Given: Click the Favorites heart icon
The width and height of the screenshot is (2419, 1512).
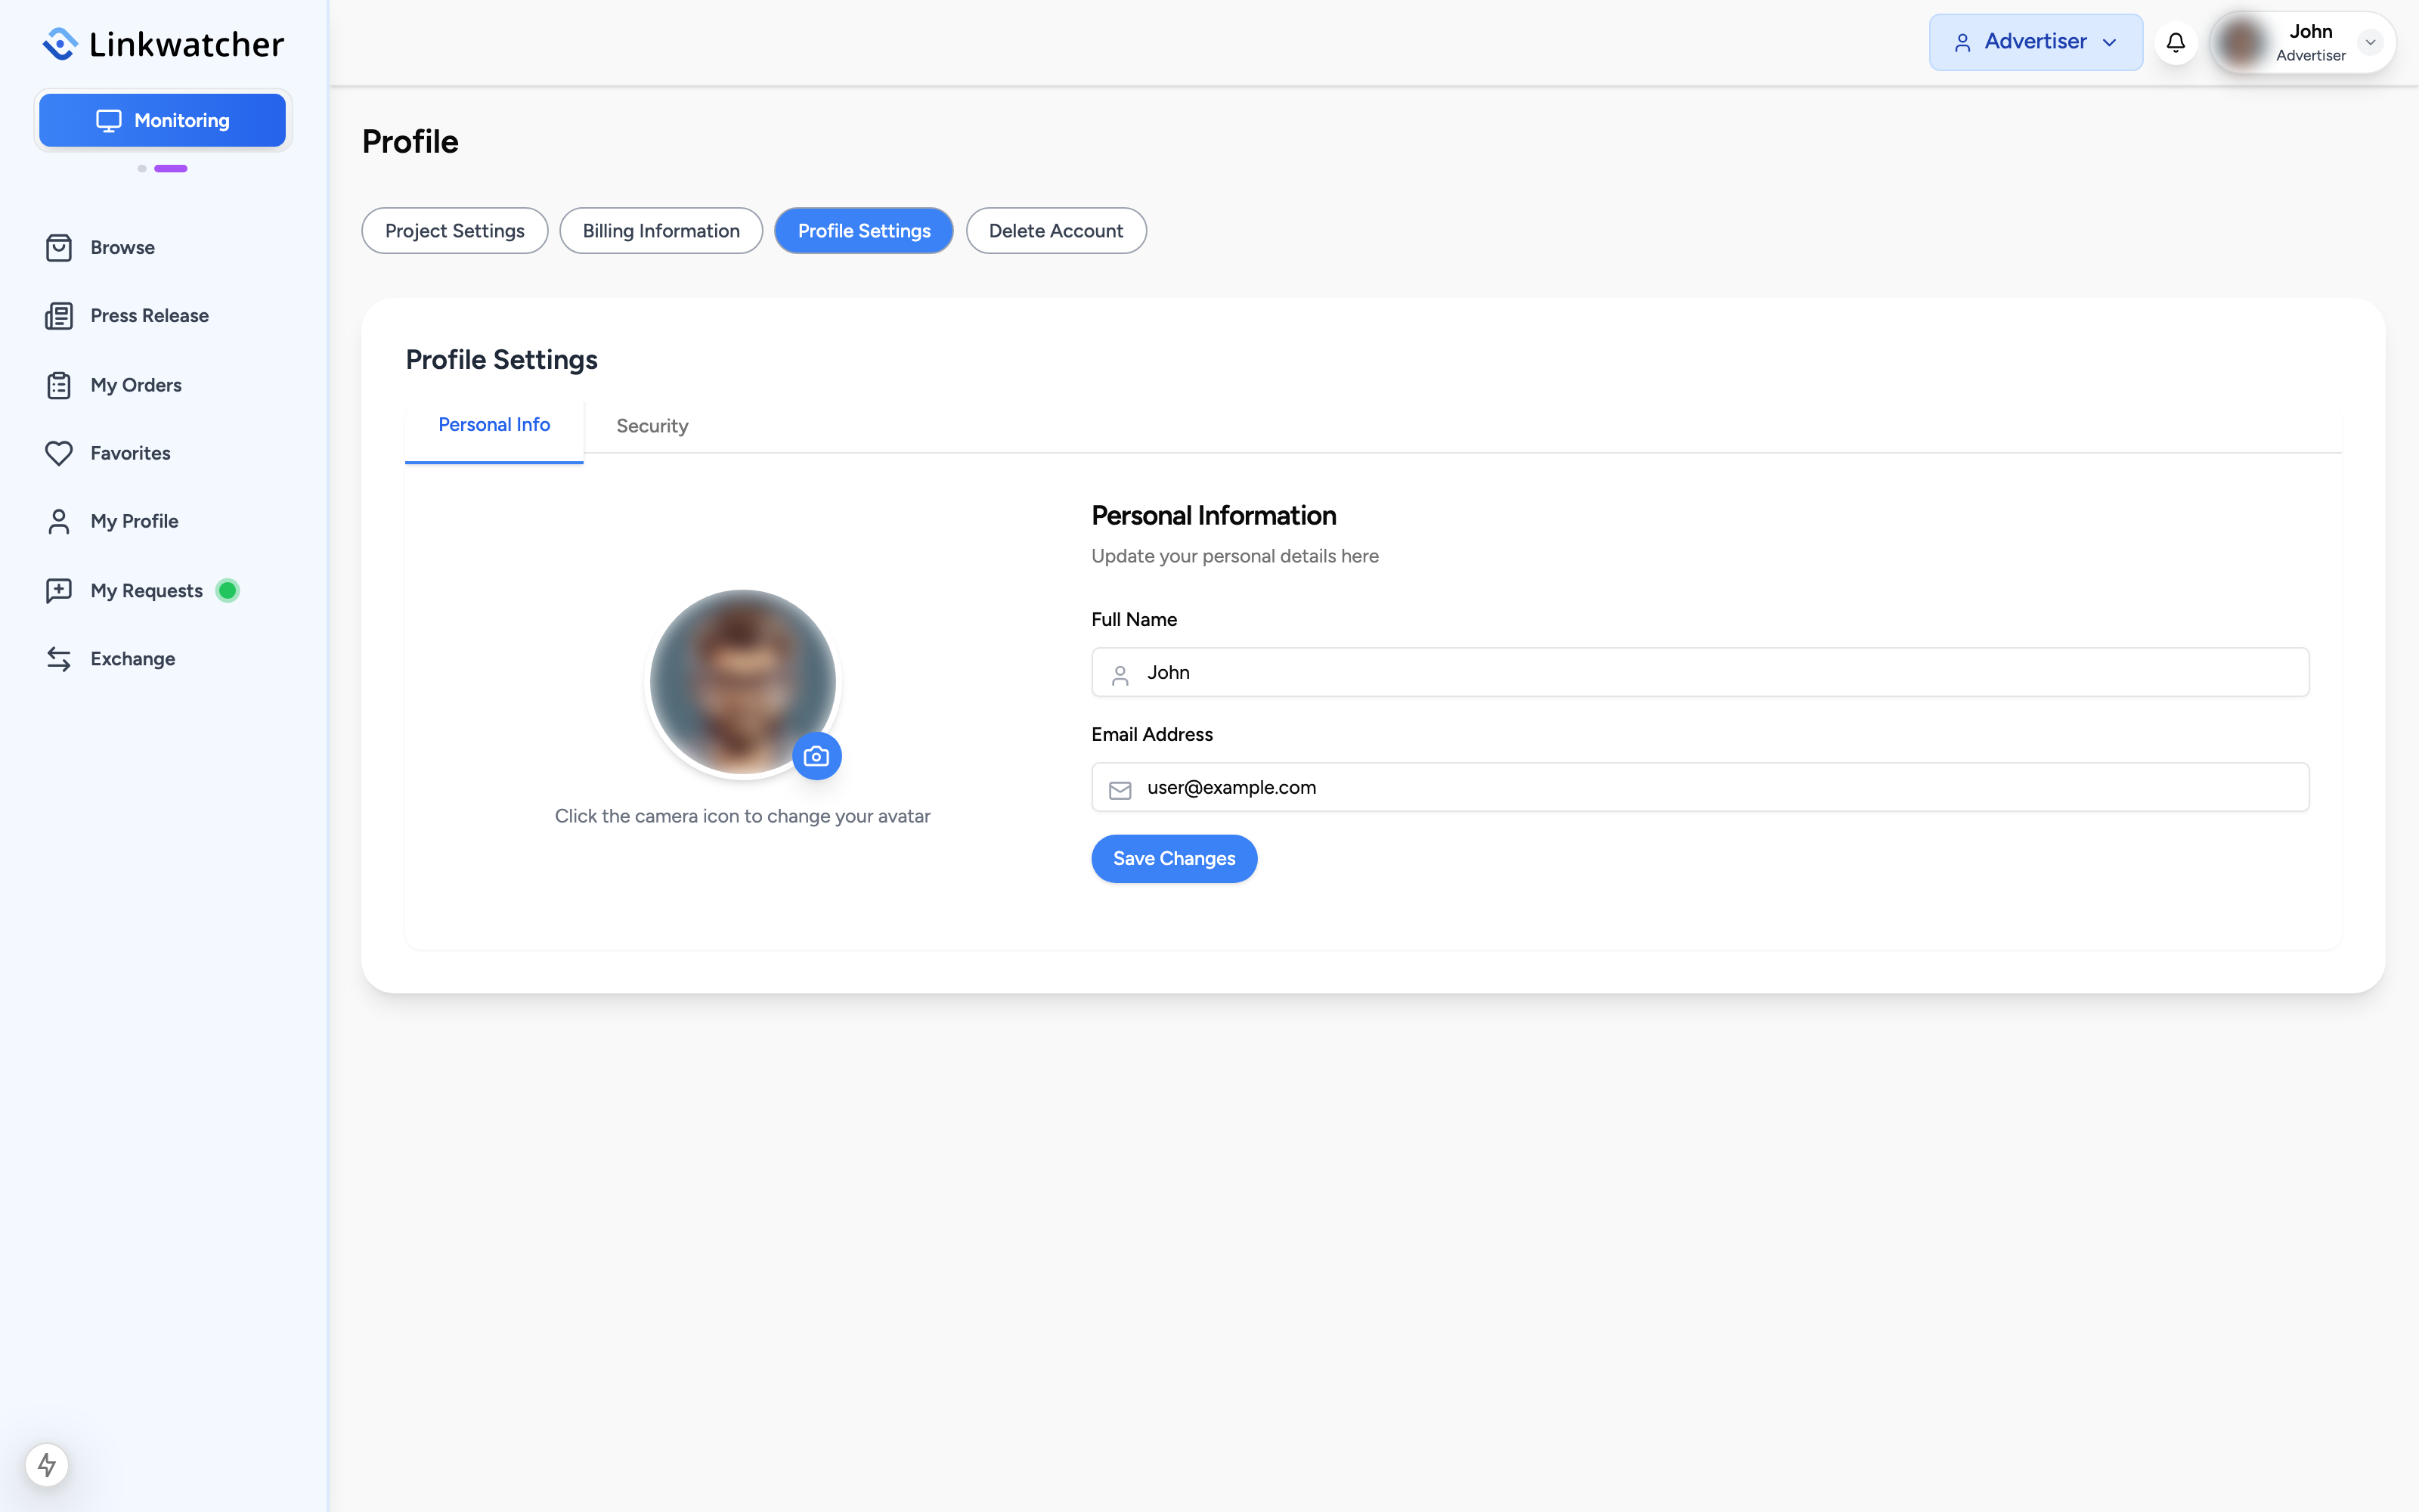Looking at the screenshot, I should [59, 453].
